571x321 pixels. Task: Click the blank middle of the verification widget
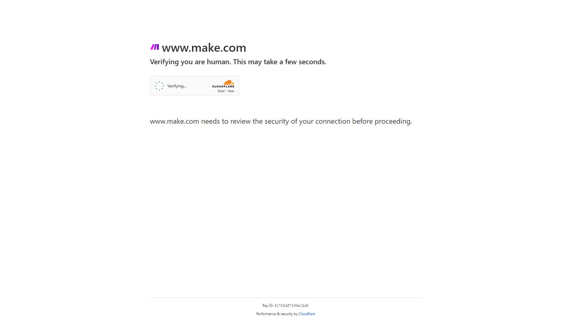(199, 86)
